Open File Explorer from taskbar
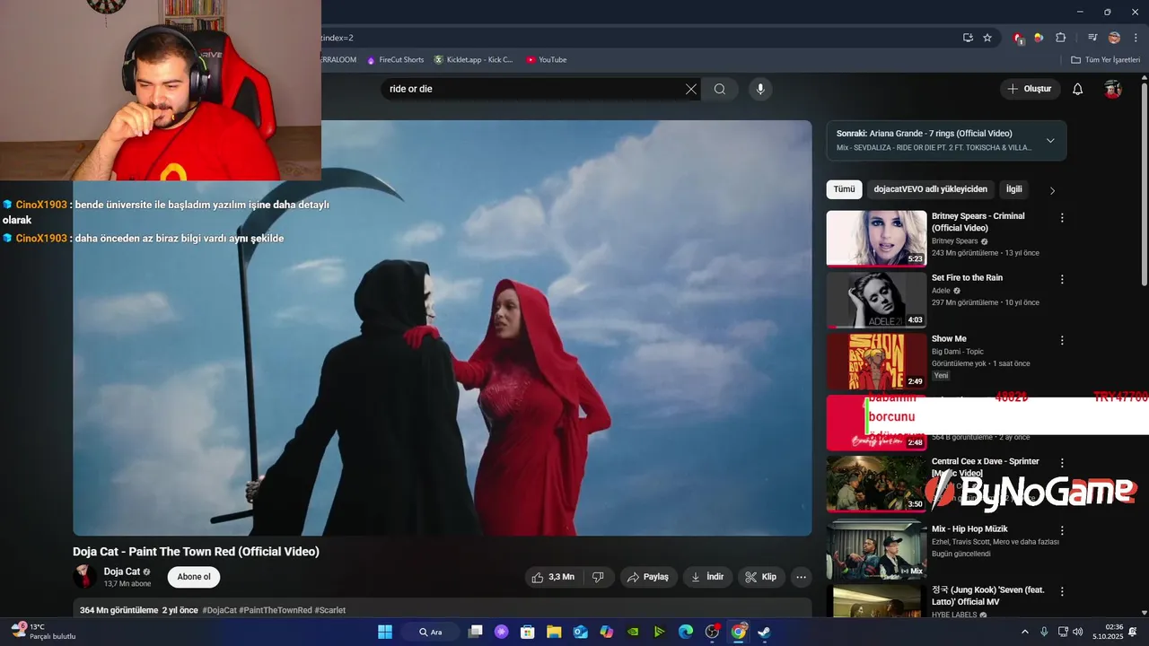This screenshot has height=646, width=1149. 554,632
